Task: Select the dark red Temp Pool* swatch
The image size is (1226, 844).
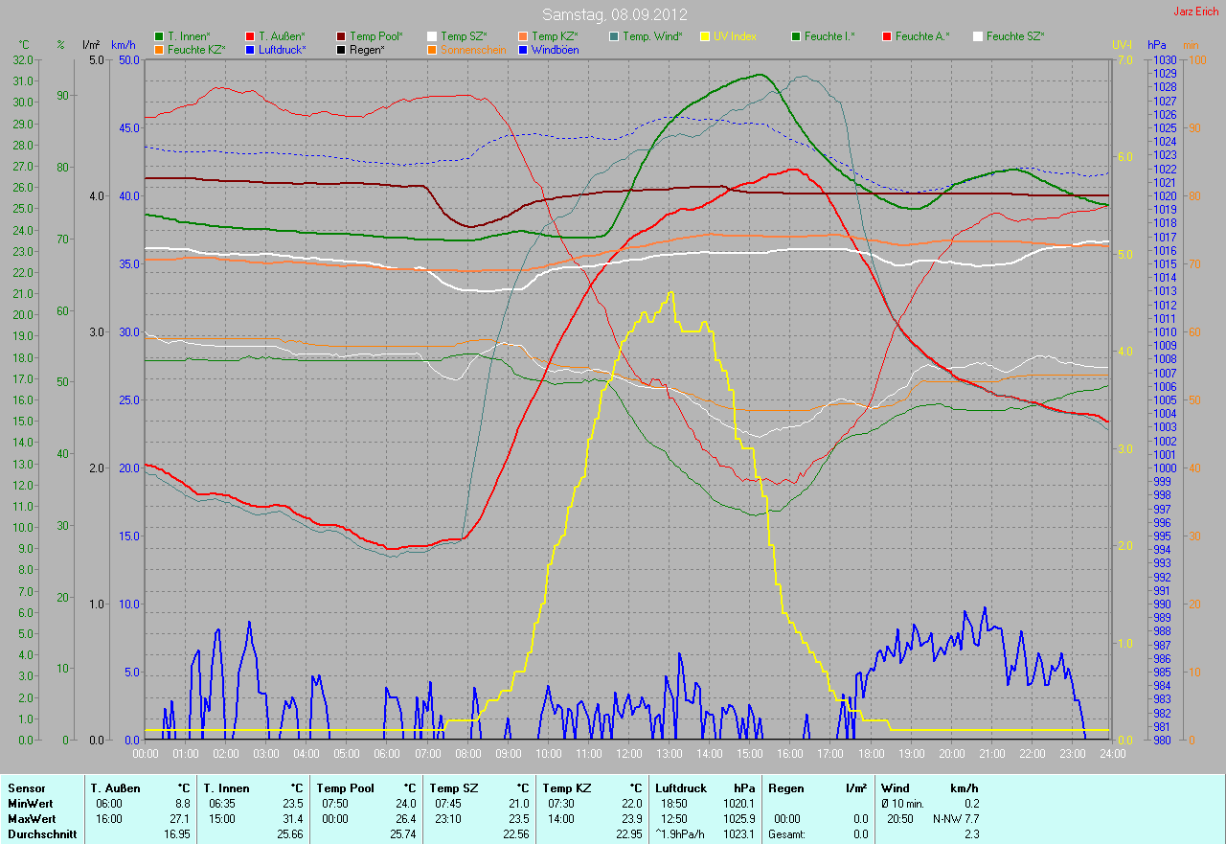Action: pyautogui.click(x=342, y=36)
